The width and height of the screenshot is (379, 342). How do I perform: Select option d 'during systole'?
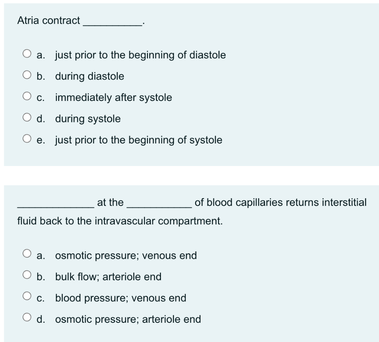(27, 117)
